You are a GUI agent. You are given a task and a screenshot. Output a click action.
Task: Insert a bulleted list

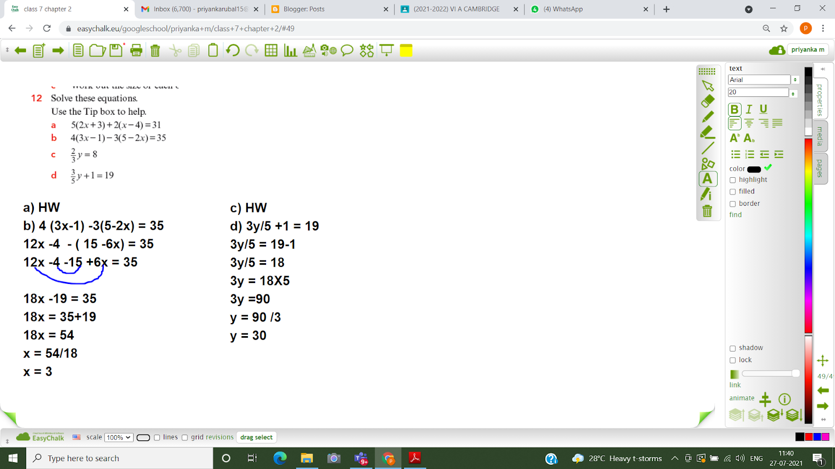point(735,154)
